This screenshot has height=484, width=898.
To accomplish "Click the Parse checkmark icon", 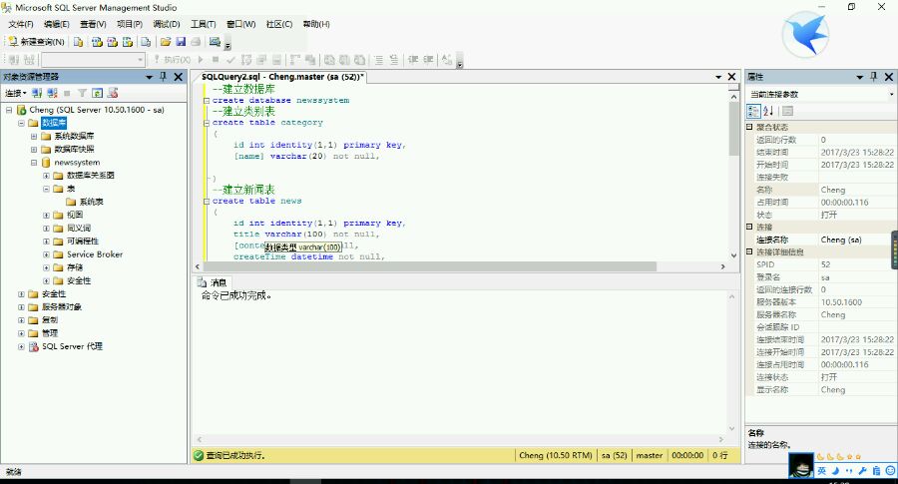I will 230,60.
